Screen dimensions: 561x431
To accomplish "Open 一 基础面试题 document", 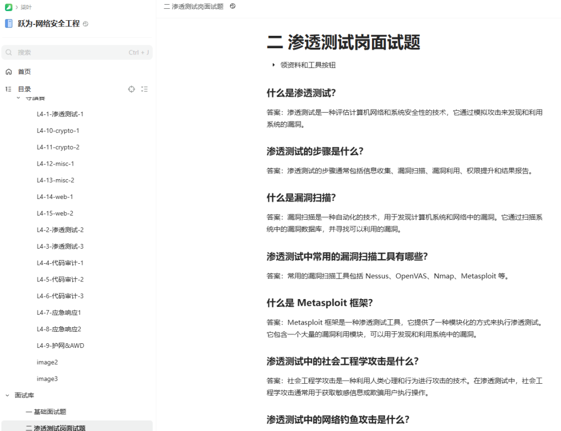I will pos(46,412).
